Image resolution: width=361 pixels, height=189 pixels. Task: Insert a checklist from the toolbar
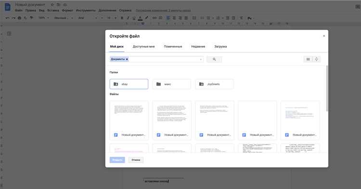coord(202,18)
